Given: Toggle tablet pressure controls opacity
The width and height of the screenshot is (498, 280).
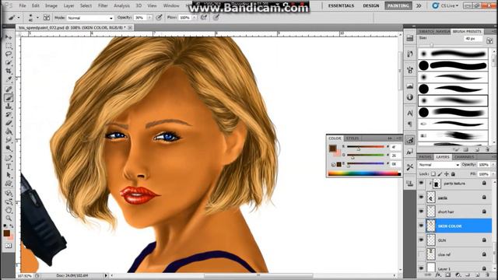Looking at the screenshot, I should (159, 18).
